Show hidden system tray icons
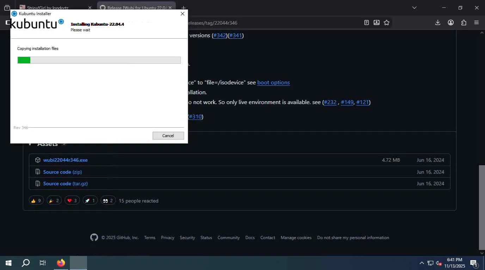Viewport: 485px width, 270px height. pos(422,263)
